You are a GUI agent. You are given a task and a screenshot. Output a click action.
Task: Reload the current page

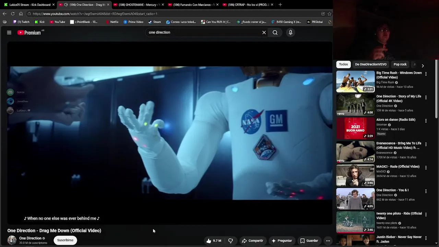13,14
